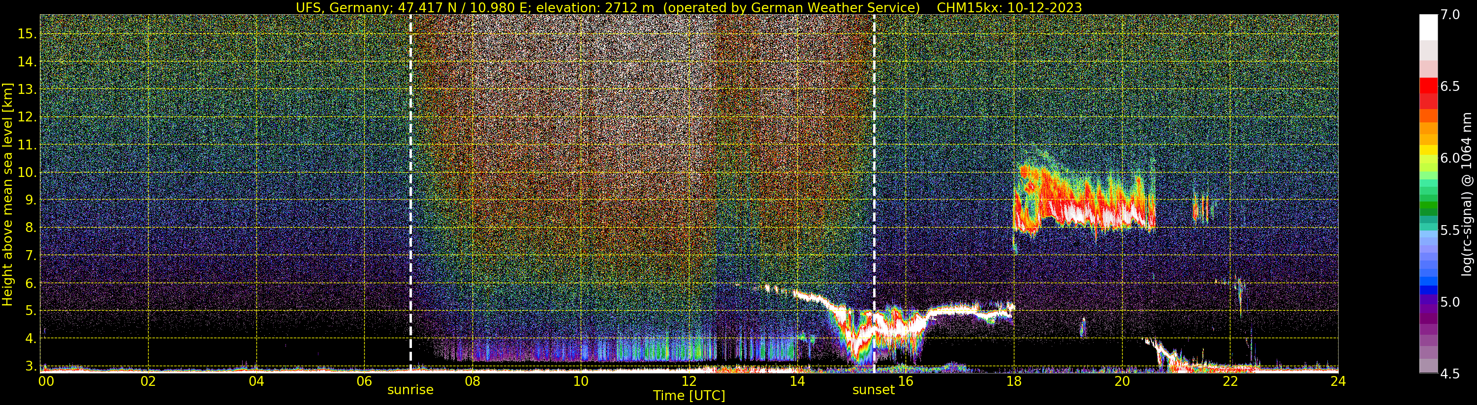
Task: Click the time tick label '14'
Action: (x=797, y=381)
